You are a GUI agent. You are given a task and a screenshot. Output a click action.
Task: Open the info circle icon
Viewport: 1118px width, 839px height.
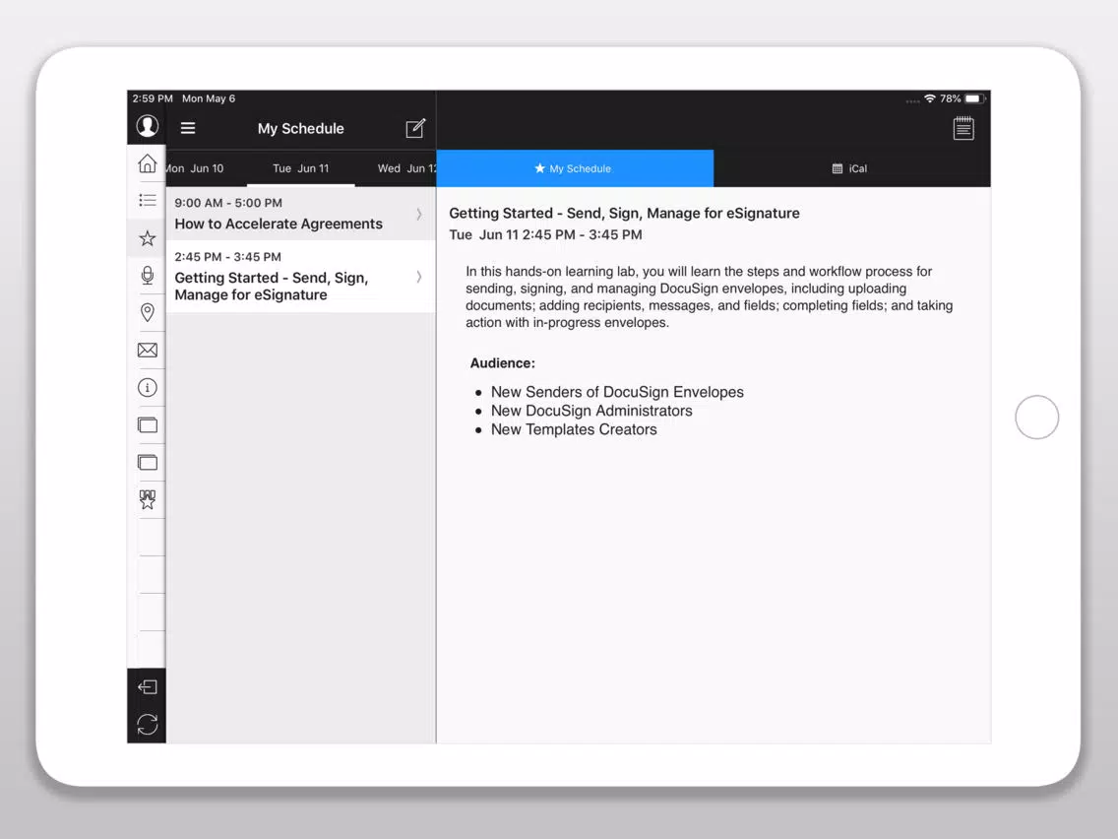point(147,387)
